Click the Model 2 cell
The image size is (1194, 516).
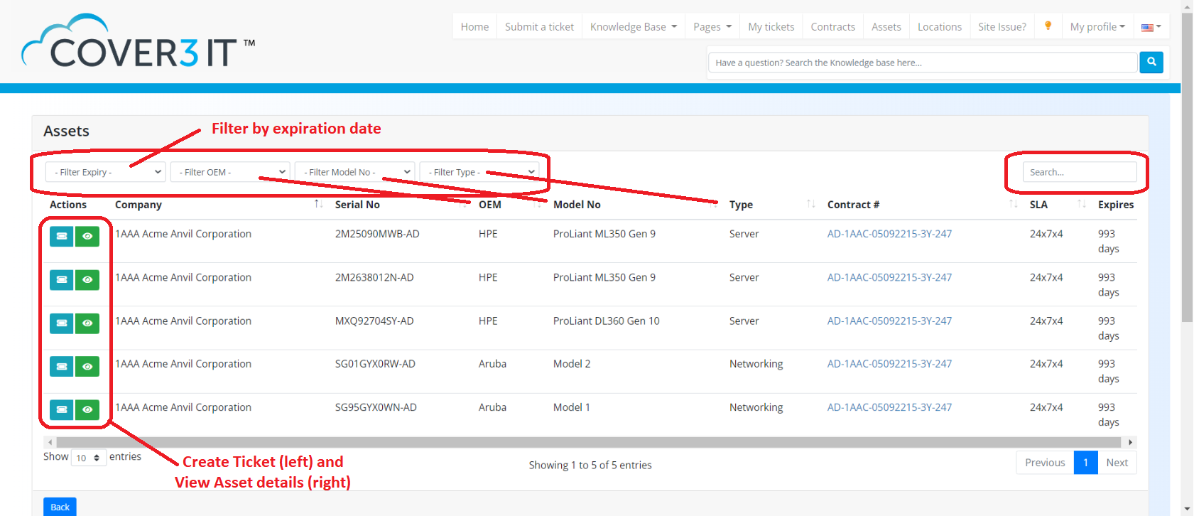point(572,364)
